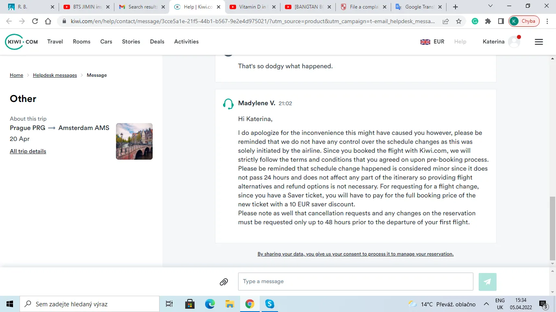
Task: Open the ENG UK language indicator
Action: coord(500,304)
